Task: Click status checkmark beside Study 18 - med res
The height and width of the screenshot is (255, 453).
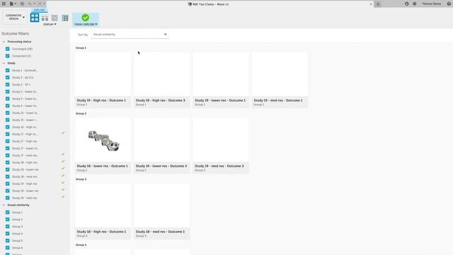Action: point(63,176)
